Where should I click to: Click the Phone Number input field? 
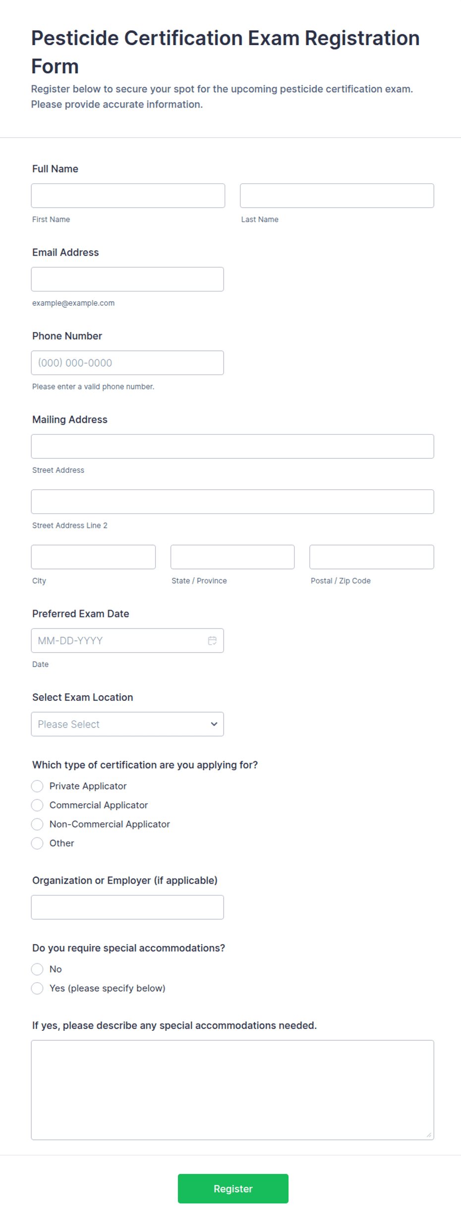point(127,363)
